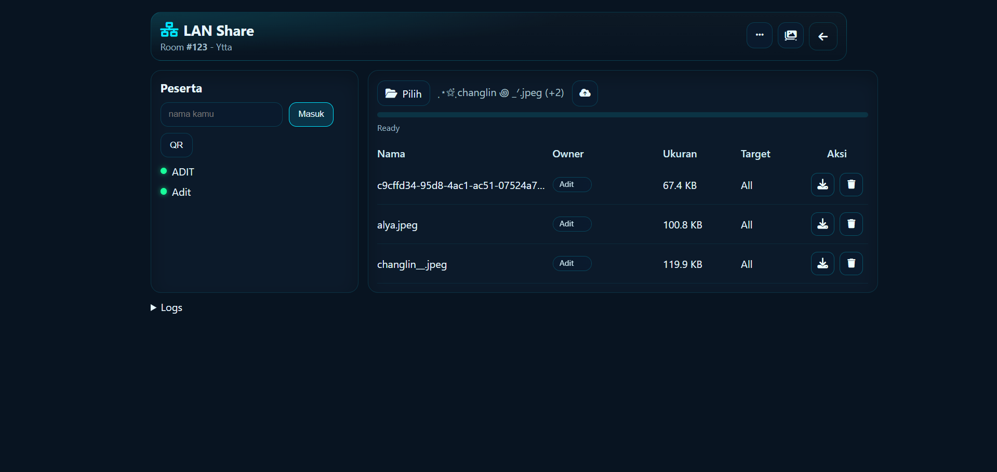Open the image gallery icon in header
The image size is (997, 472).
click(x=790, y=35)
